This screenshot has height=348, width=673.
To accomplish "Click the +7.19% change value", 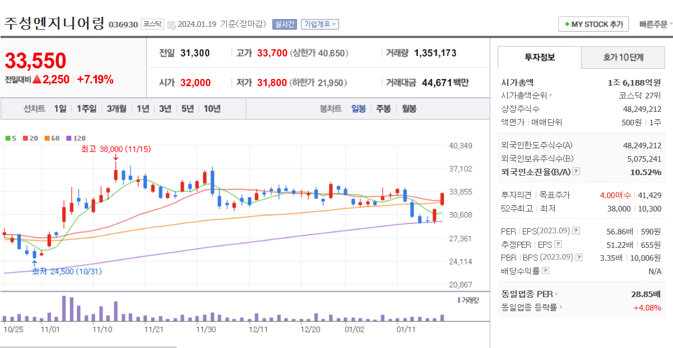I will [x=95, y=79].
